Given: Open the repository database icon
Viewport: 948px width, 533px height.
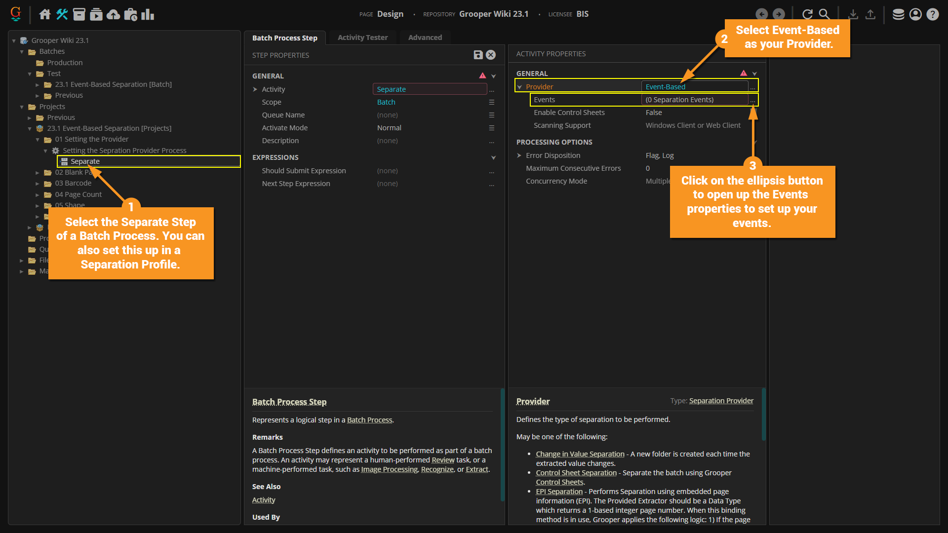Looking at the screenshot, I should pyautogui.click(x=898, y=14).
